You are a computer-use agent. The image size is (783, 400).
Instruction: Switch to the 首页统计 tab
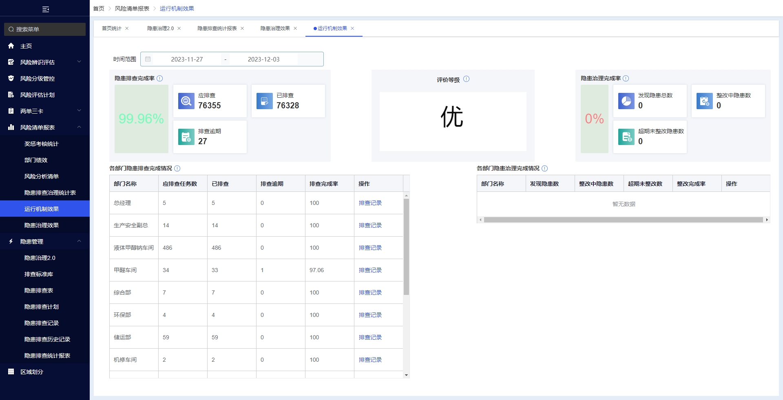(112, 29)
